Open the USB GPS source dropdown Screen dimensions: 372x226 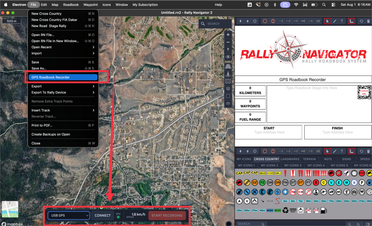69,215
